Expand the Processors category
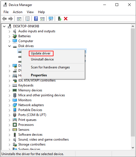 9,125
